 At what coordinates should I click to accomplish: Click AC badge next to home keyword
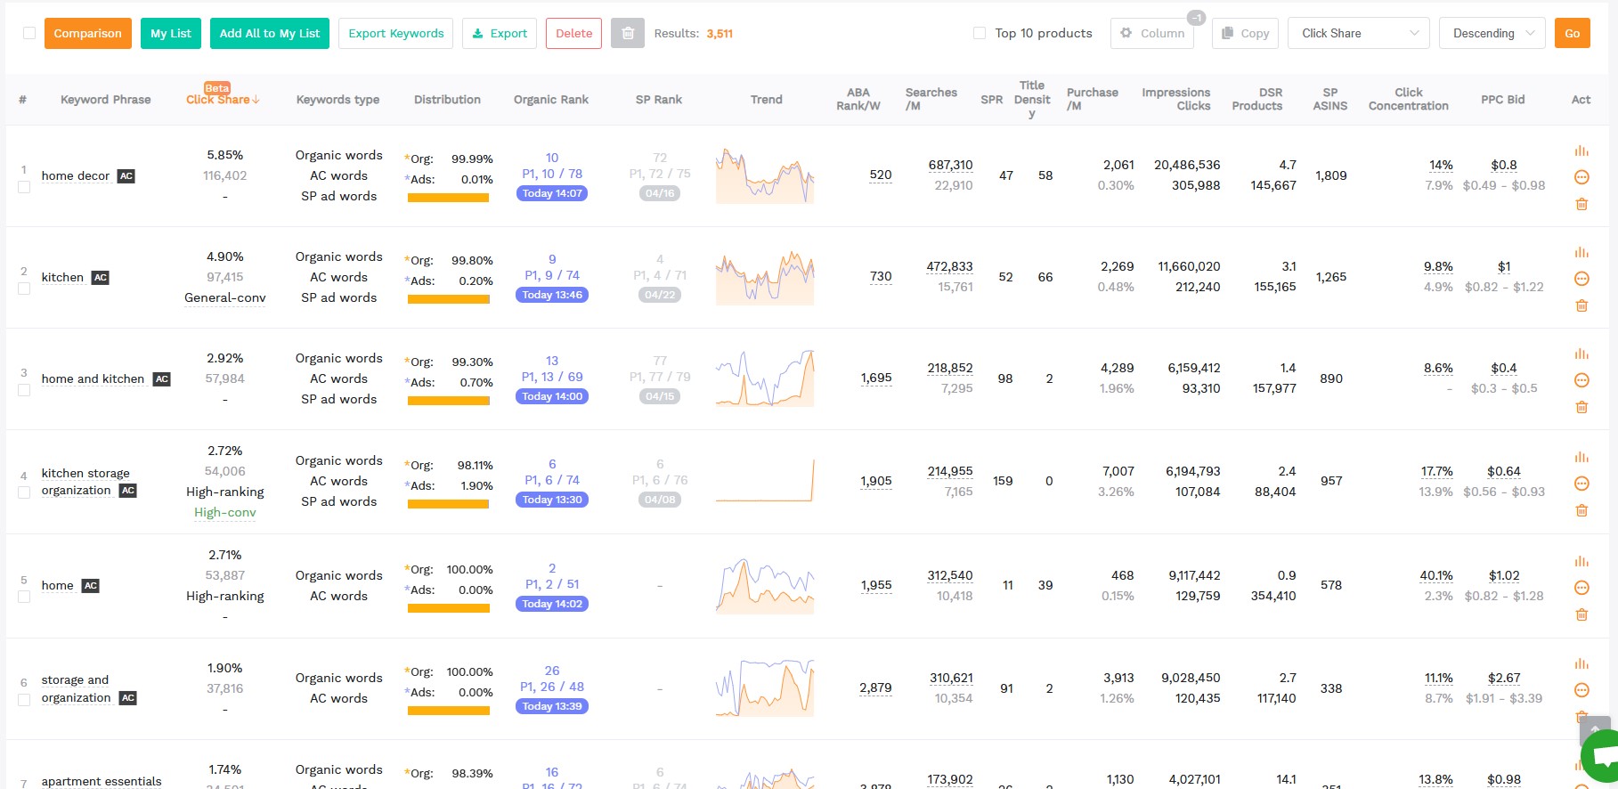91,586
